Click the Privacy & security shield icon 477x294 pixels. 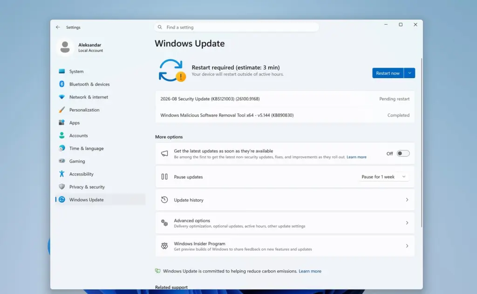coord(62,187)
